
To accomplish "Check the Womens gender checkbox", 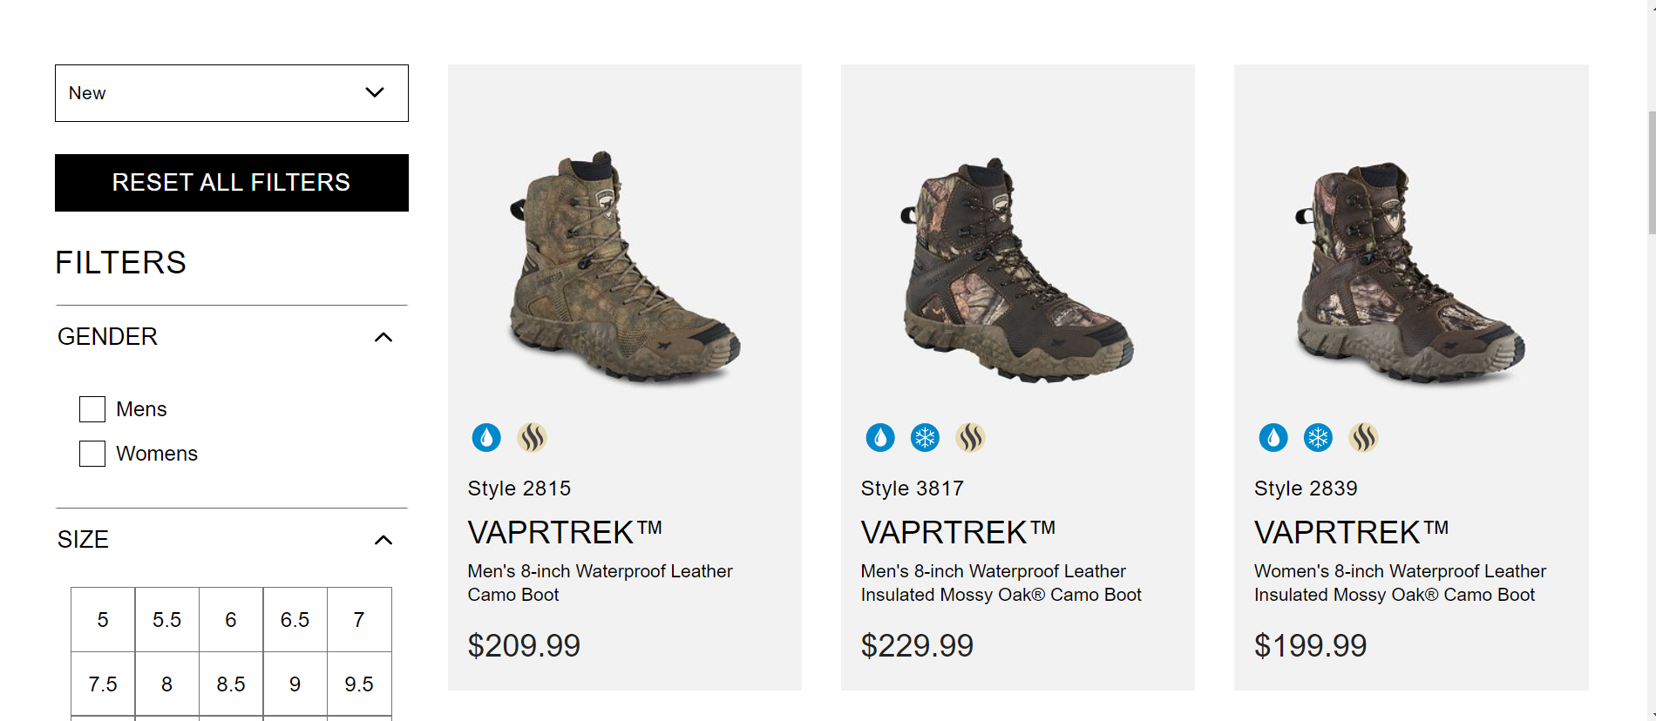I will pos(92,453).
